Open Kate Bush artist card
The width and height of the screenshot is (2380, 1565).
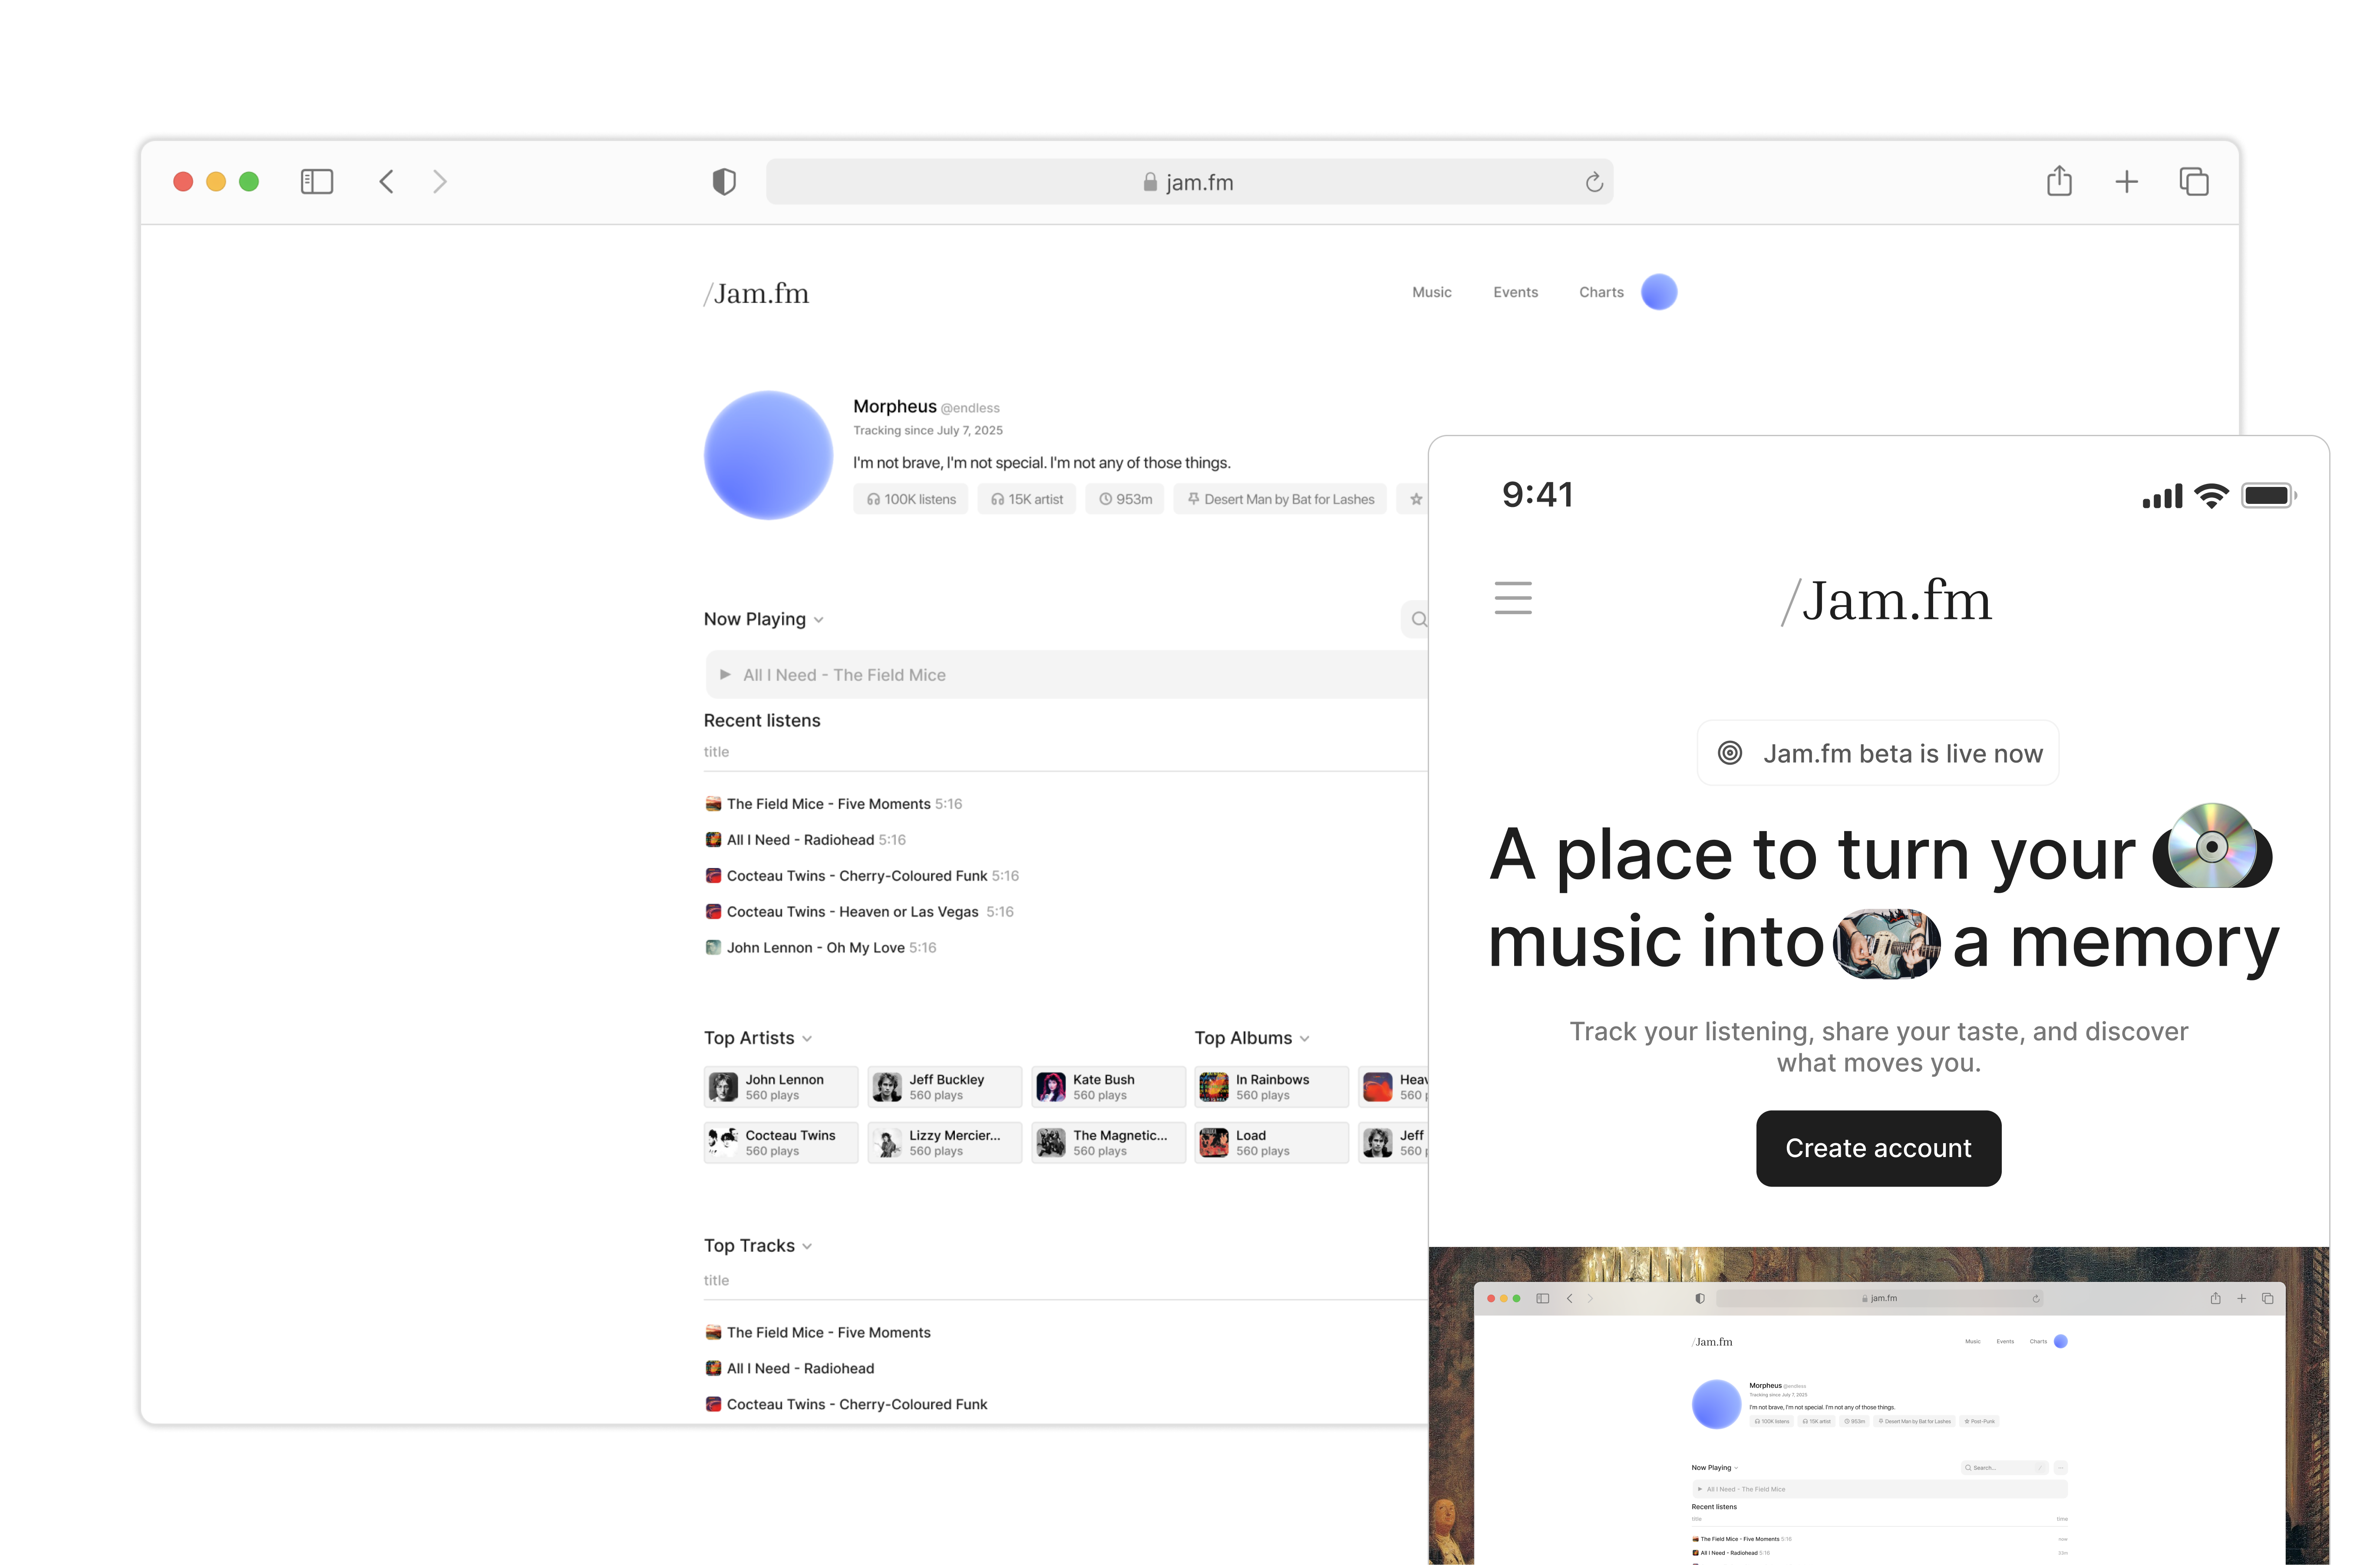coord(1108,1087)
